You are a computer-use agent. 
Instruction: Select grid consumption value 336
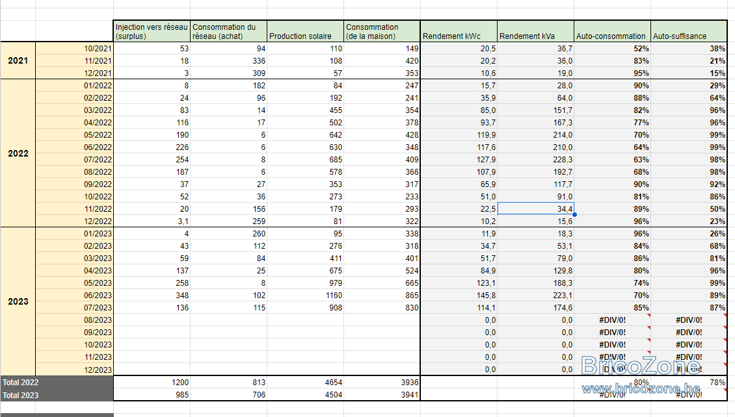tap(228, 61)
